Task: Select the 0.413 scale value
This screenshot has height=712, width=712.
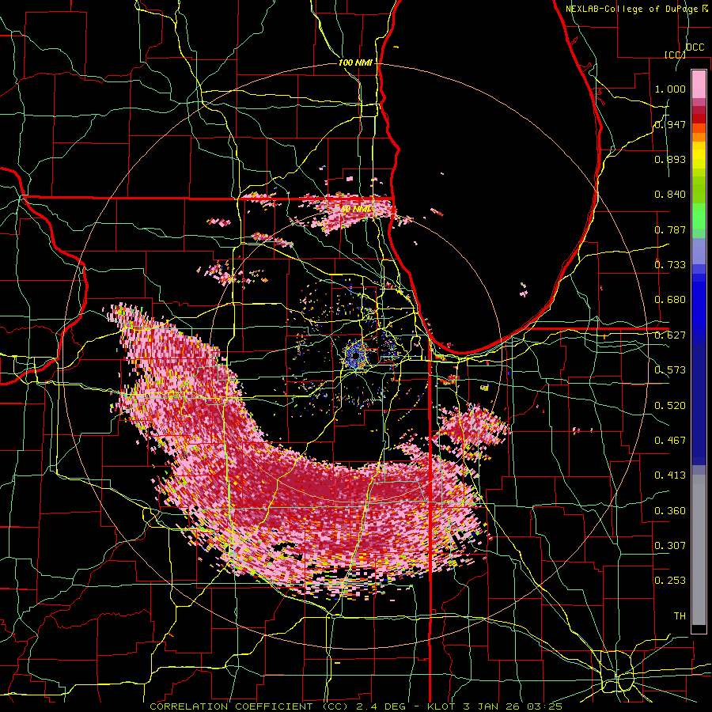Action: [x=670, y=475]
